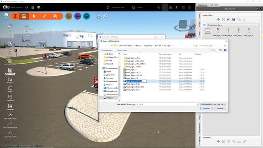263x148 pixels.
Task: Open the brown road design tools circle
Action: pos(69,16)
